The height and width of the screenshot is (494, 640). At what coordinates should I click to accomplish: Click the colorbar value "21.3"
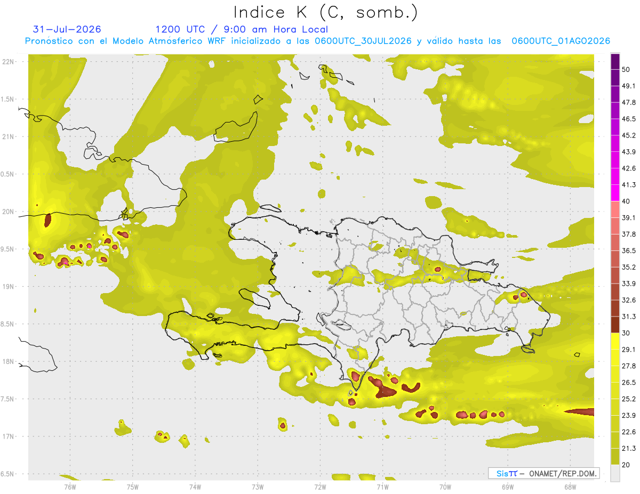[x=629, y=449]
